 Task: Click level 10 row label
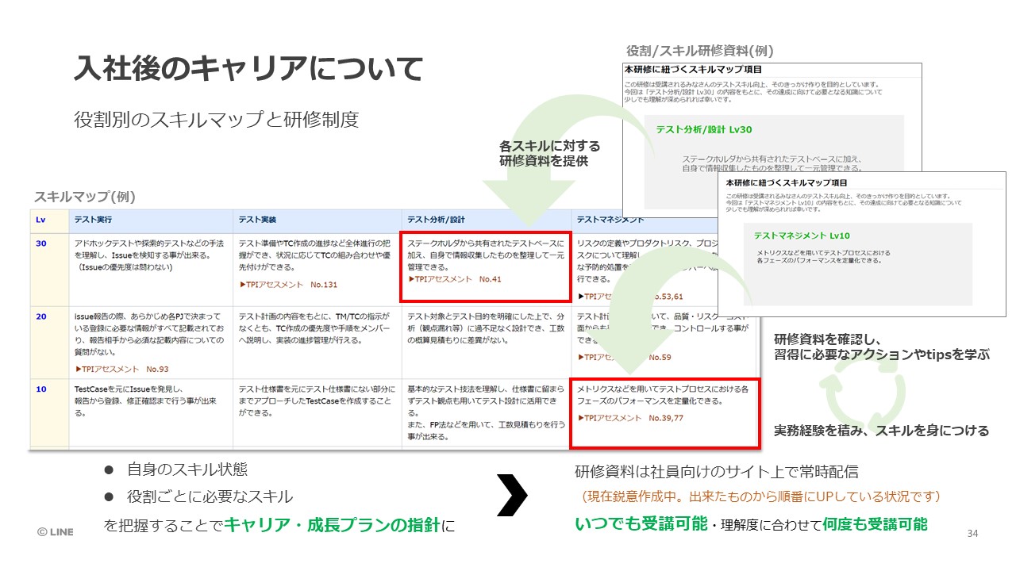41,389
